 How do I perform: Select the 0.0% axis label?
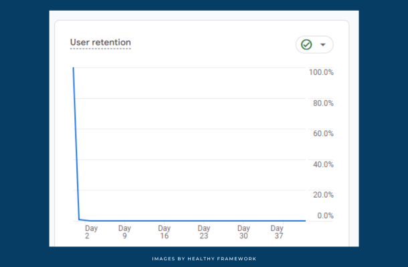point(324,216)
